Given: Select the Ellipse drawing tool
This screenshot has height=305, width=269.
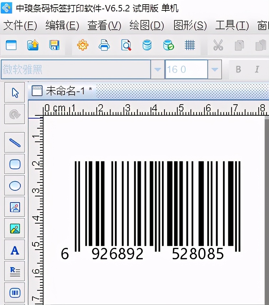Looking at the screenshot, I should [x=15, y=185].
